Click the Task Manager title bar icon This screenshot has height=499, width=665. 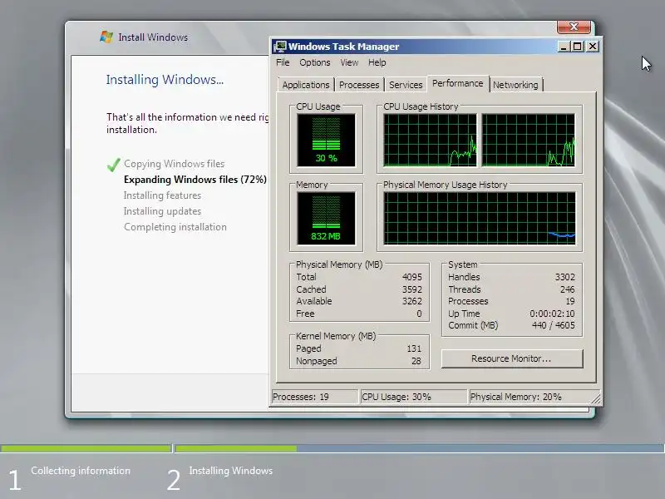[280, 47]
